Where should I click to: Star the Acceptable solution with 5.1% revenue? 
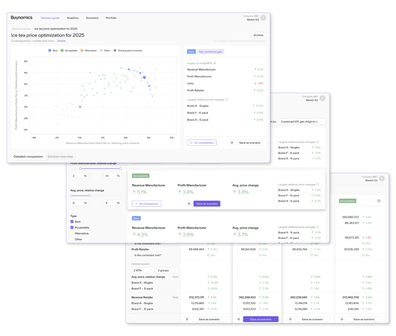(x=189, y=204)
